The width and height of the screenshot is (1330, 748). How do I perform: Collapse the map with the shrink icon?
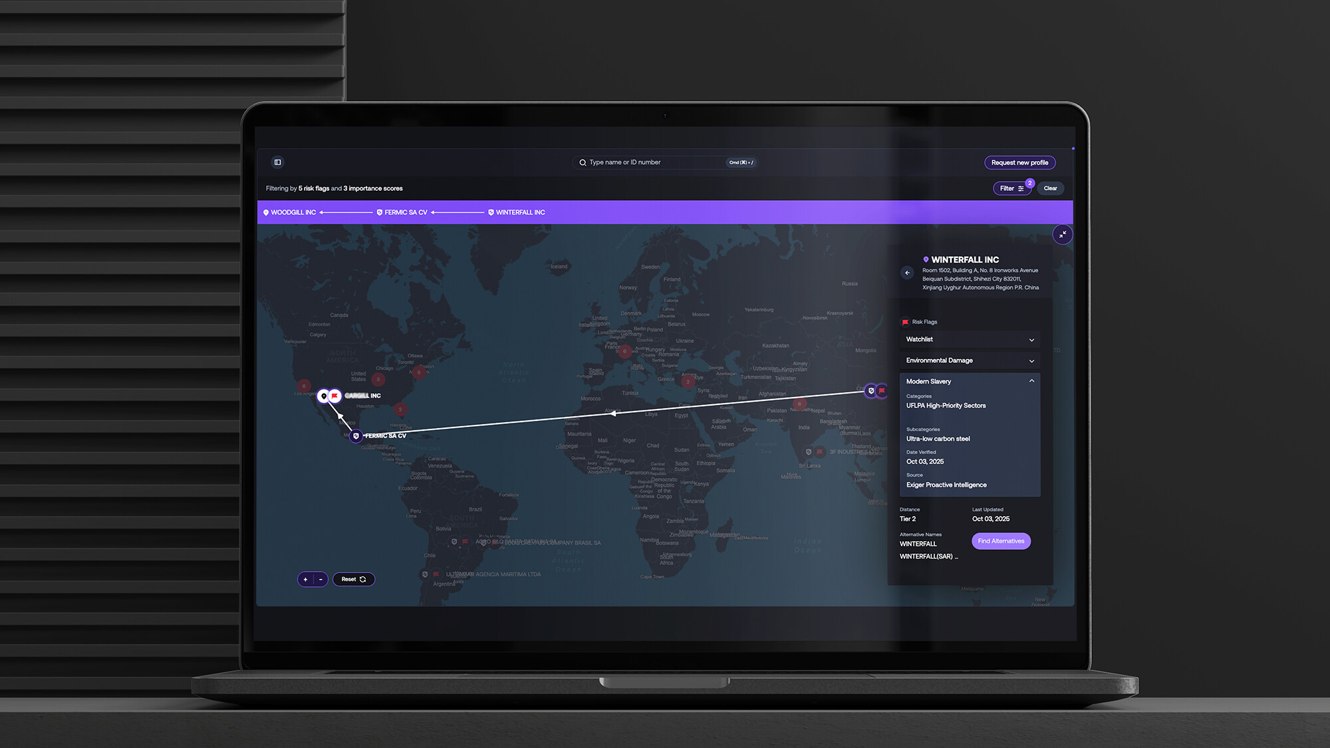click(x=1063, y=235)
